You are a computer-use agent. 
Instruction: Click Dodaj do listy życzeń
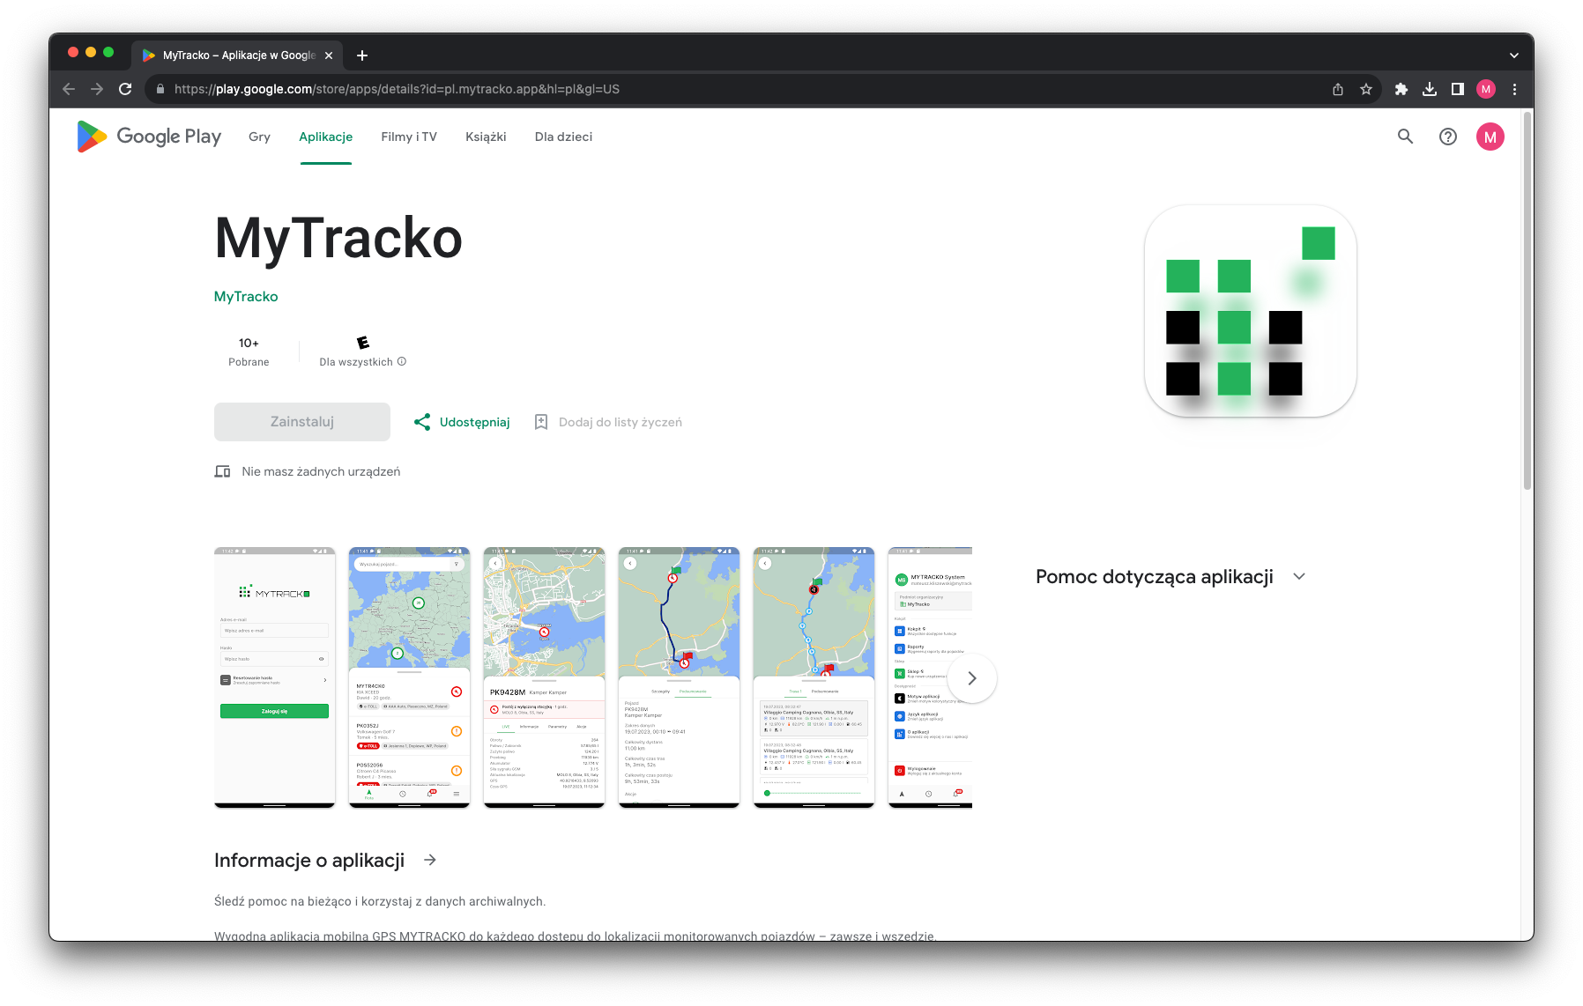(x=608, y=422)
